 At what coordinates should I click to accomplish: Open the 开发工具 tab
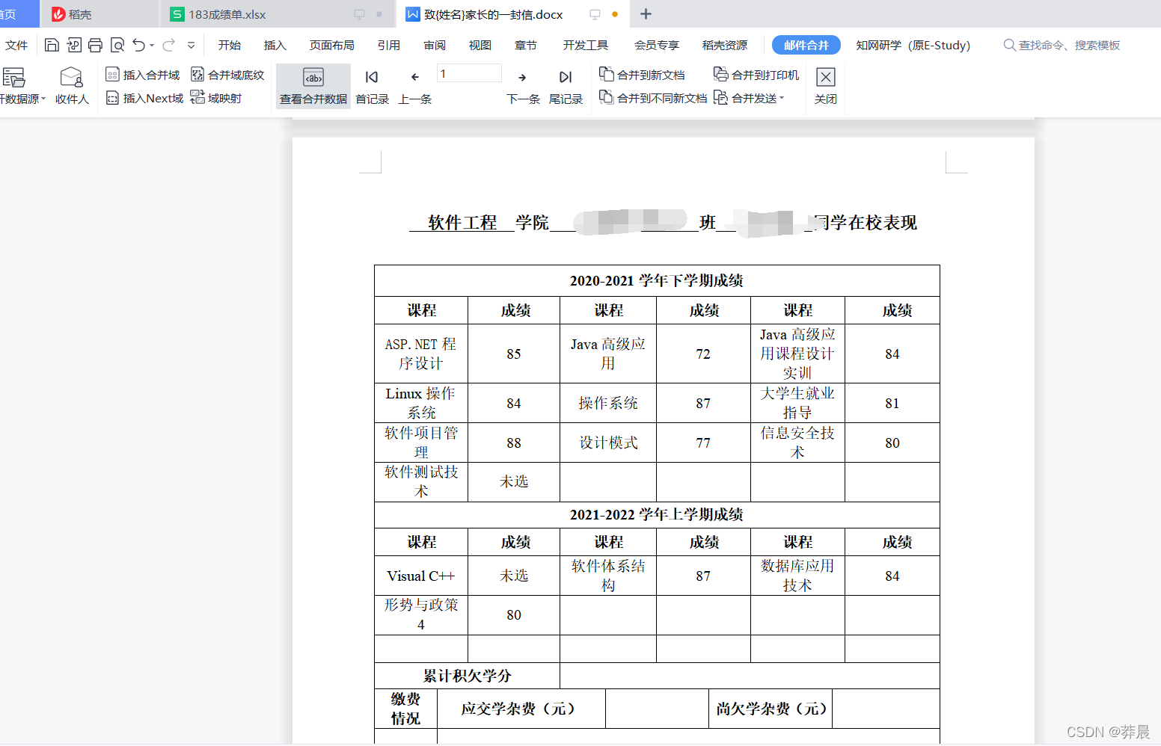click(x=586, y=46)
